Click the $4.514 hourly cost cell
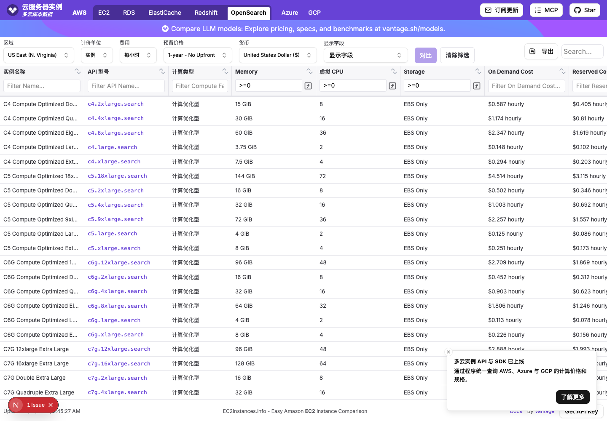 (506, 176)
